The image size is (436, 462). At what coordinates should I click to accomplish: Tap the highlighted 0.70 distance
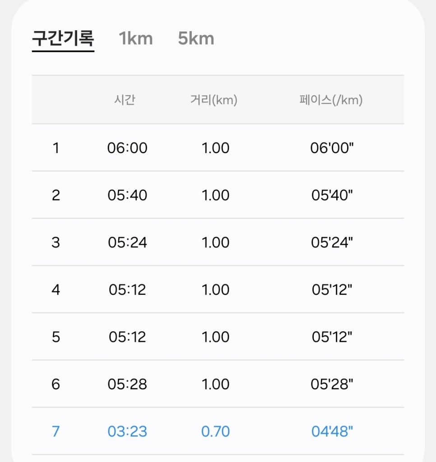[x=215, y=432]
